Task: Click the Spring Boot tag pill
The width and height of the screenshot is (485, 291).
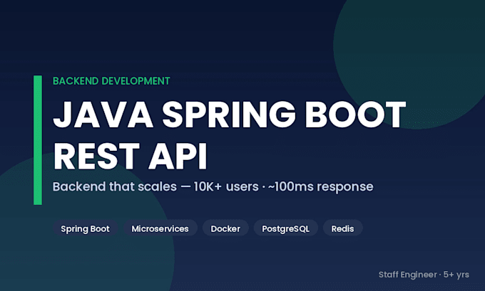Action: point(85,228)
